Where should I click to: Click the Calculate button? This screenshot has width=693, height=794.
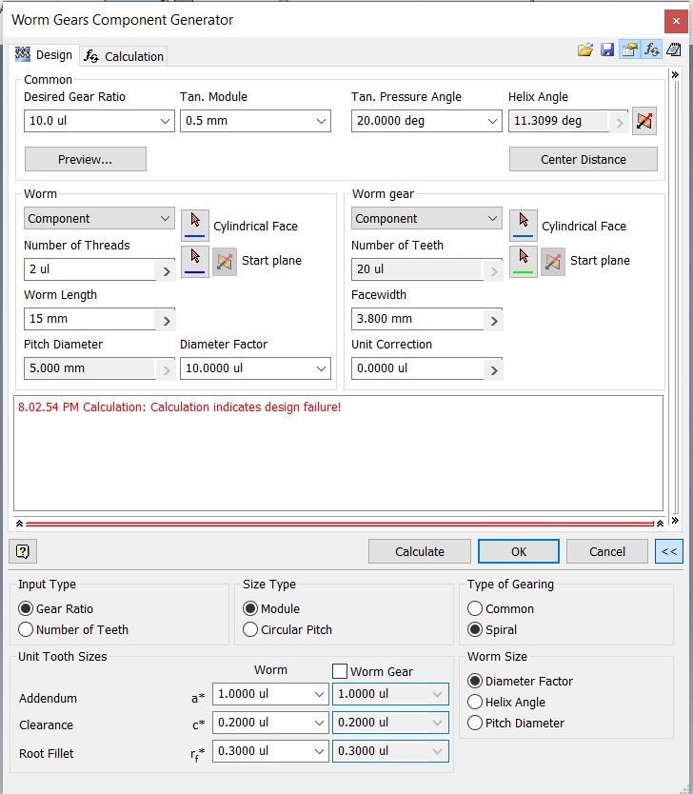[x=420, y=551]
